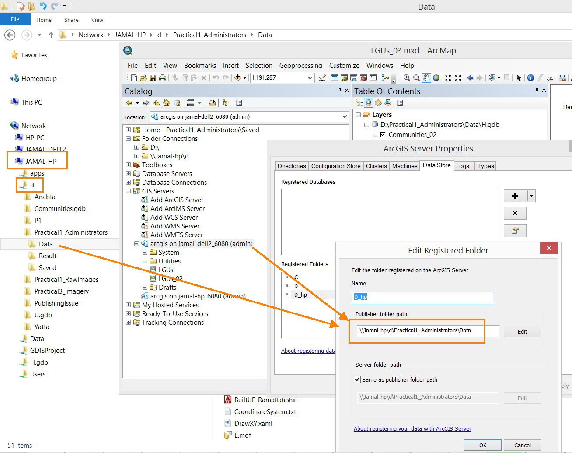This screenshot has height=453, width=572.
Task: Open the Bookmarks menu
Action: coord(200,66)
